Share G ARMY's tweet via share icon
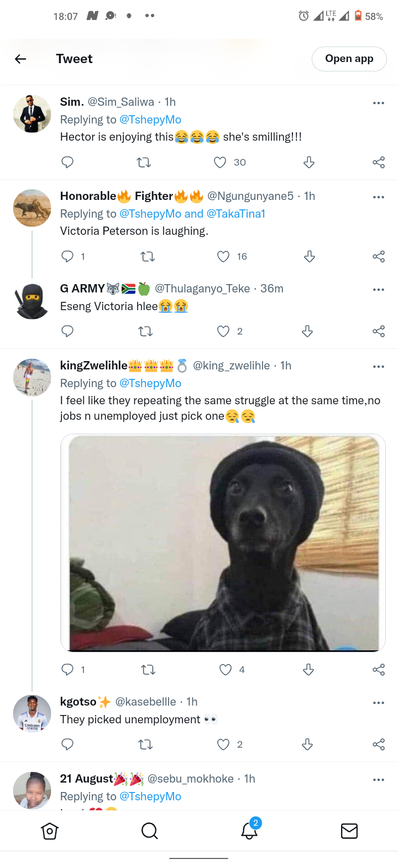 (379, 331)
